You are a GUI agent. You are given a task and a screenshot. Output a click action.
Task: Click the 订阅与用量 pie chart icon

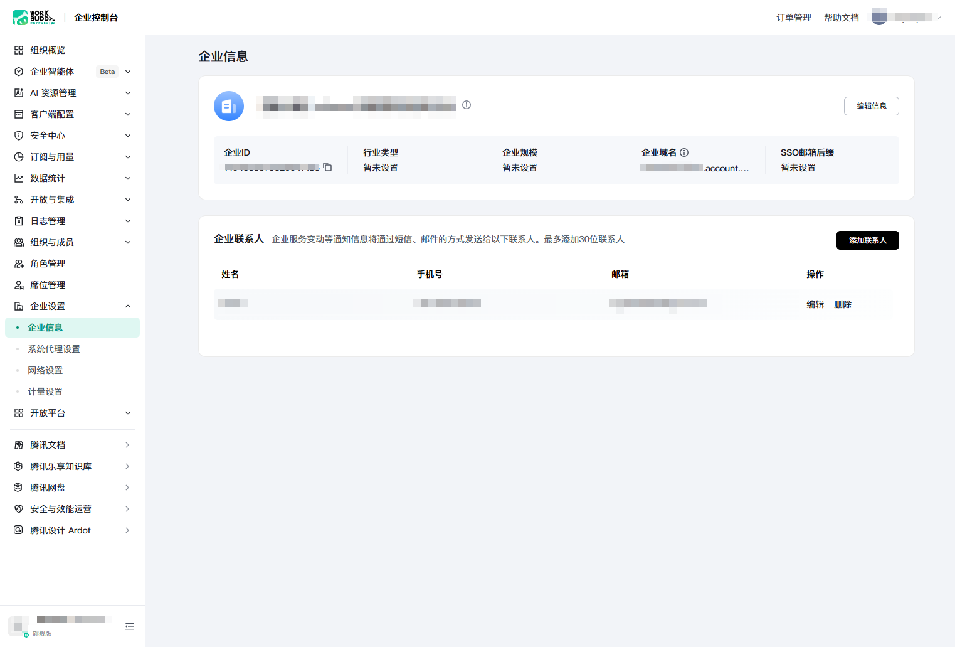point(19,157)
